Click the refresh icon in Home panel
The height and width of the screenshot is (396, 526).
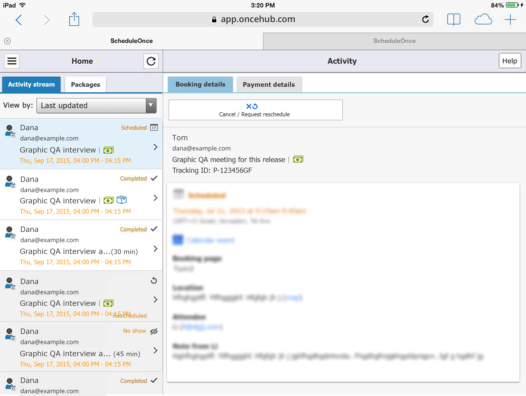pos(151,61)
